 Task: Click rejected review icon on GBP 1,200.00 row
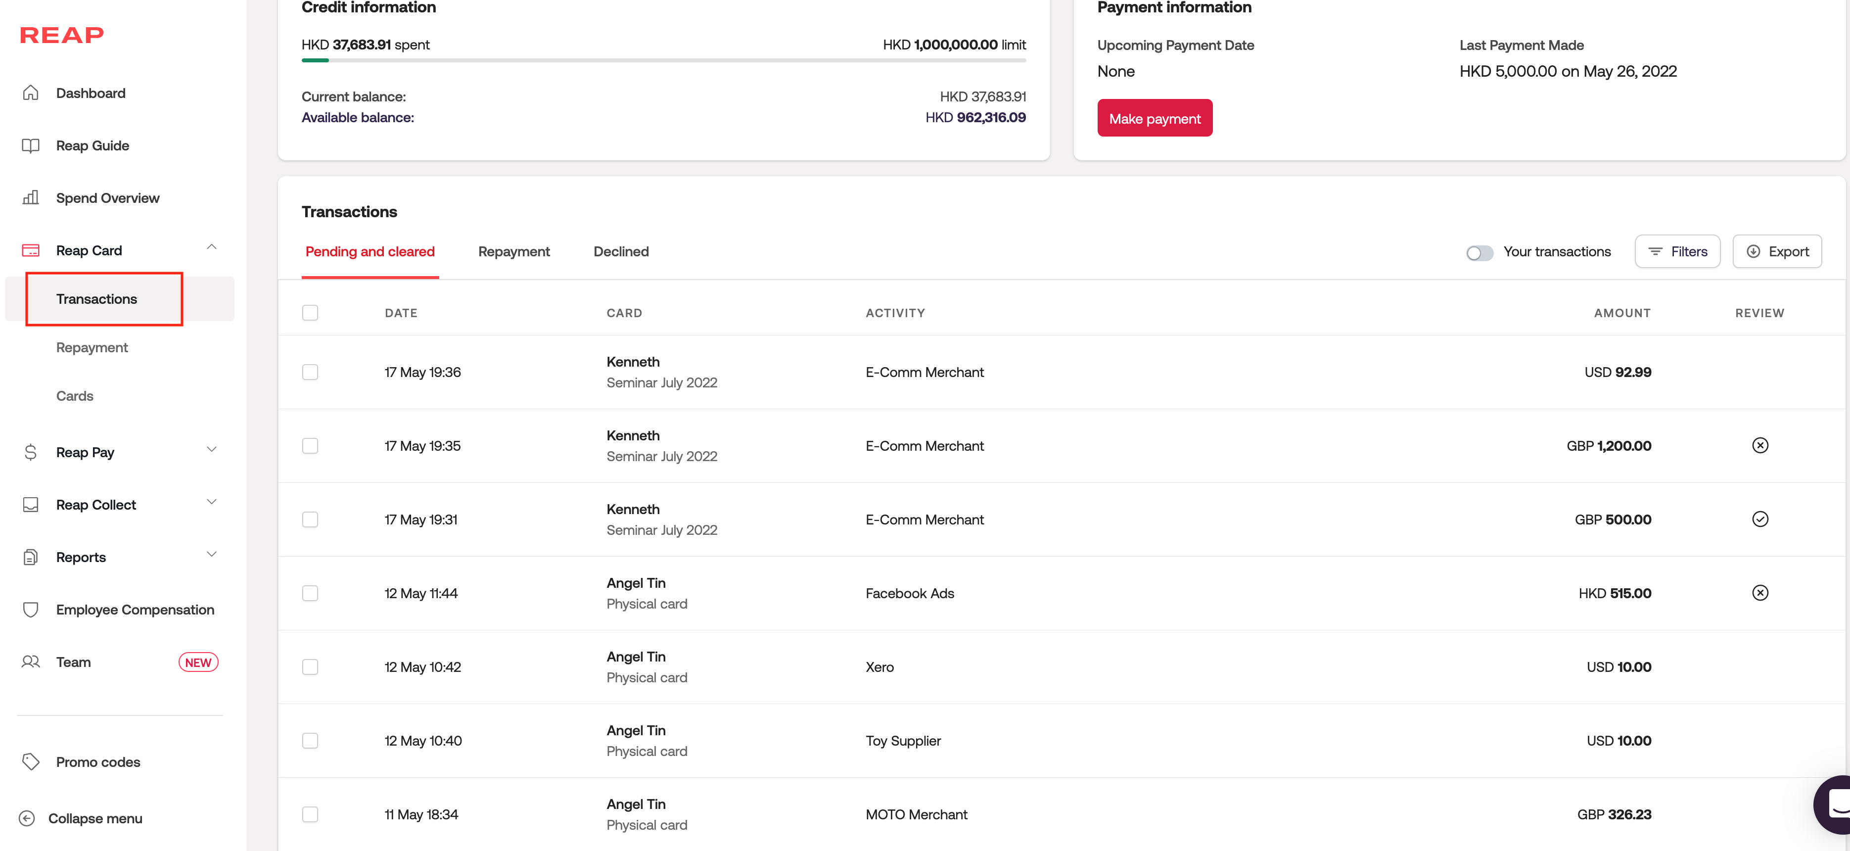point(1759,445)
